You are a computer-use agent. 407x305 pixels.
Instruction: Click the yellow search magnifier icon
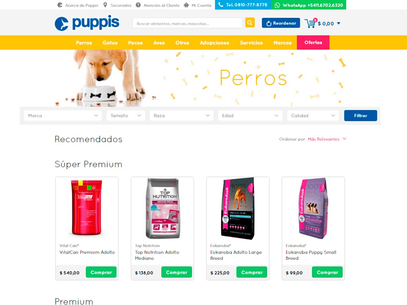coord(250,23)
